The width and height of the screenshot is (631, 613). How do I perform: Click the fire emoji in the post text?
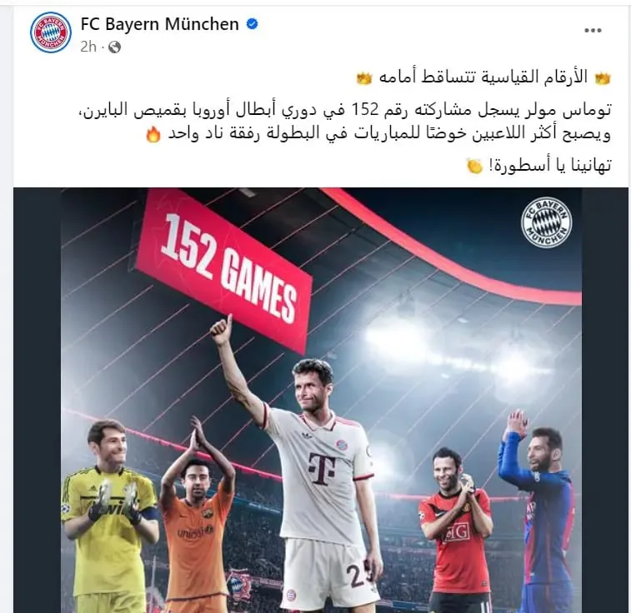(153, 134)
